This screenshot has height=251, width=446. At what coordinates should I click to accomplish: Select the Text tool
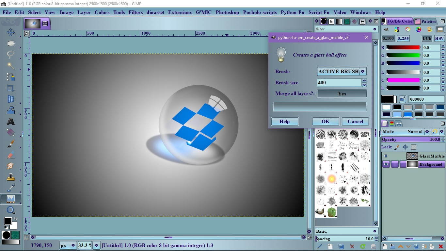pos(11,122)
